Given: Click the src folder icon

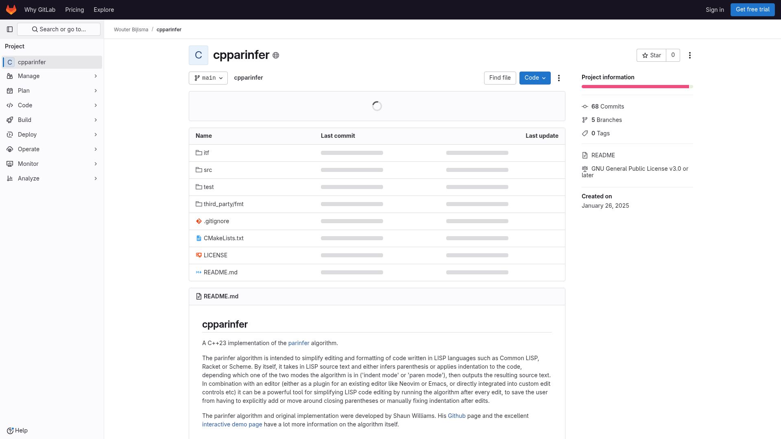Looking at the screenshot, I should click(199, 170).
